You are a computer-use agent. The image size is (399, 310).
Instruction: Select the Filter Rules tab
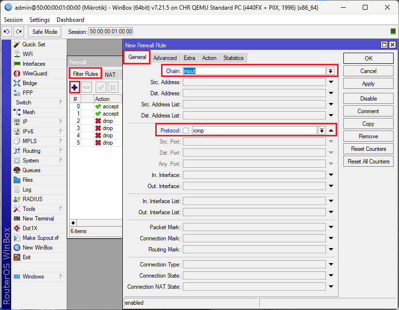[x=85, y=74]
